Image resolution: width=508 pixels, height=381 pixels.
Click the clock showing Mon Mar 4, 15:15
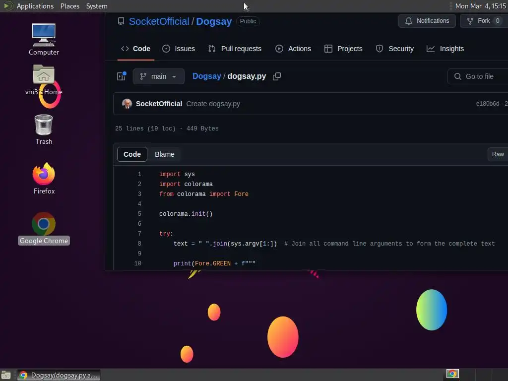point(480,6)
